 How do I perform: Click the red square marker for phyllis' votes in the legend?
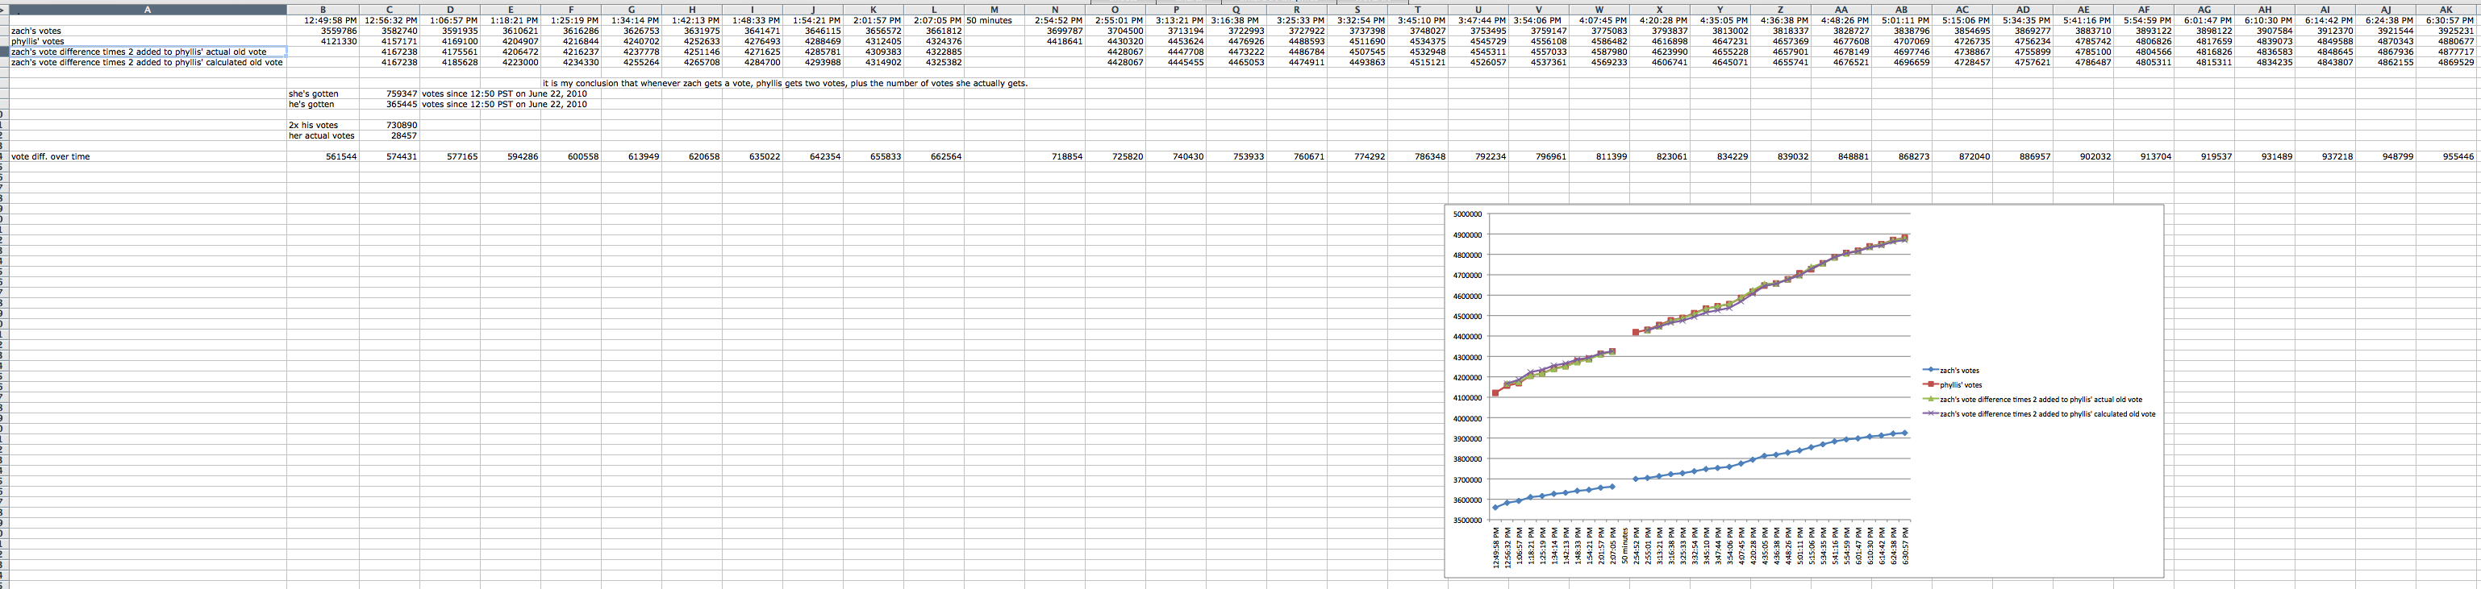click(1930, 384)
